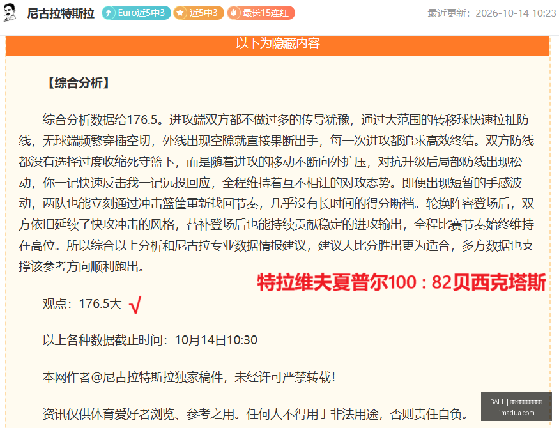
Task: Click the red score 特拉维夫夏普尔100：82贝西克塔斯
Action: coord(401,282)
